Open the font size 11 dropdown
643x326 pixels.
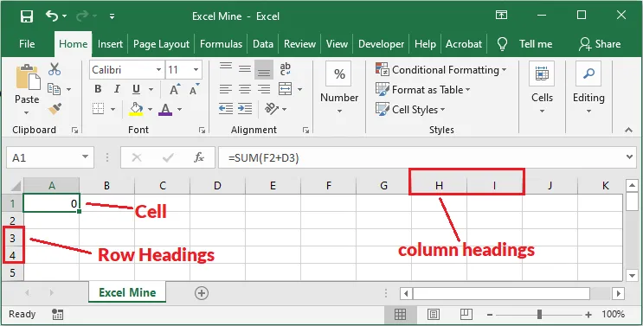pyautogui.click(x=196, y=70)
